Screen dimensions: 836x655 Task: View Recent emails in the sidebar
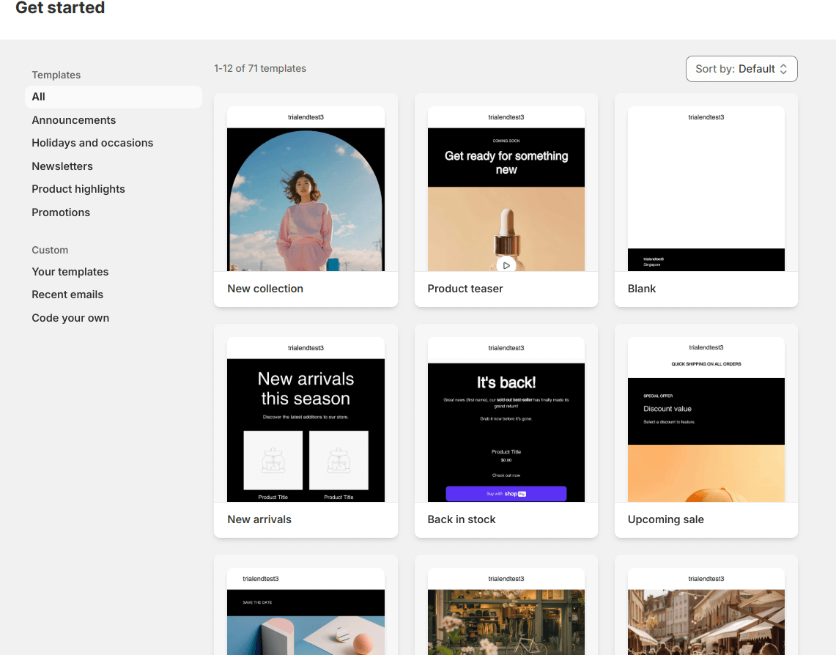[67, 294]
